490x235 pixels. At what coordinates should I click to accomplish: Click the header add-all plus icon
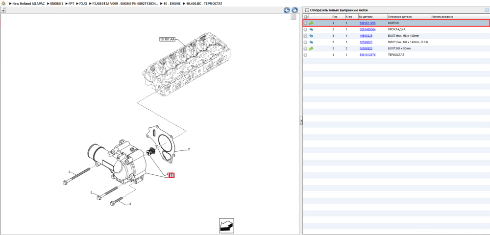[x=306, y=17]
